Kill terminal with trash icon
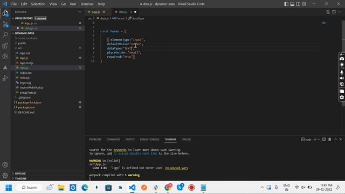The width and height of the screenshot is (345, 194). (x=329, y=140)
